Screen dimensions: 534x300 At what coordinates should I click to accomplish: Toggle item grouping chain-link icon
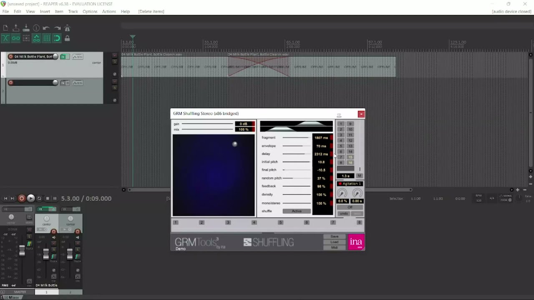16,38
